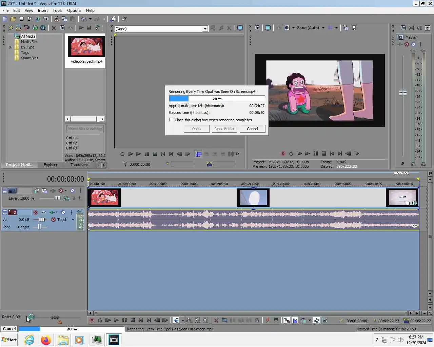
Task: Open track 1 automation settings dropdown arrow
Action: click(x=66, y=191)
